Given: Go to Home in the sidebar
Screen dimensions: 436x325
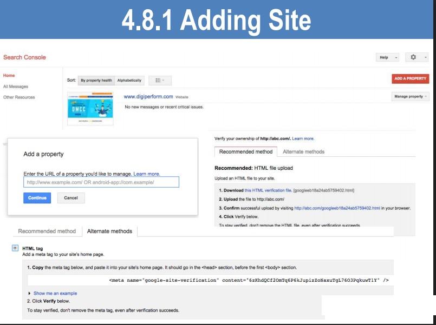Looking at the screenshot, I should point(9,76).
